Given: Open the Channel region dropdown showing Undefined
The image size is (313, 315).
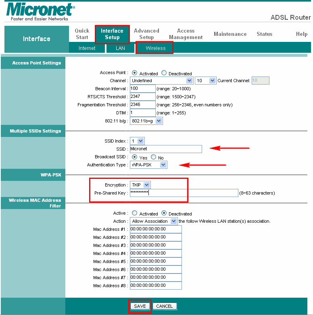Looking at the screenshot, I should point(161,81).
